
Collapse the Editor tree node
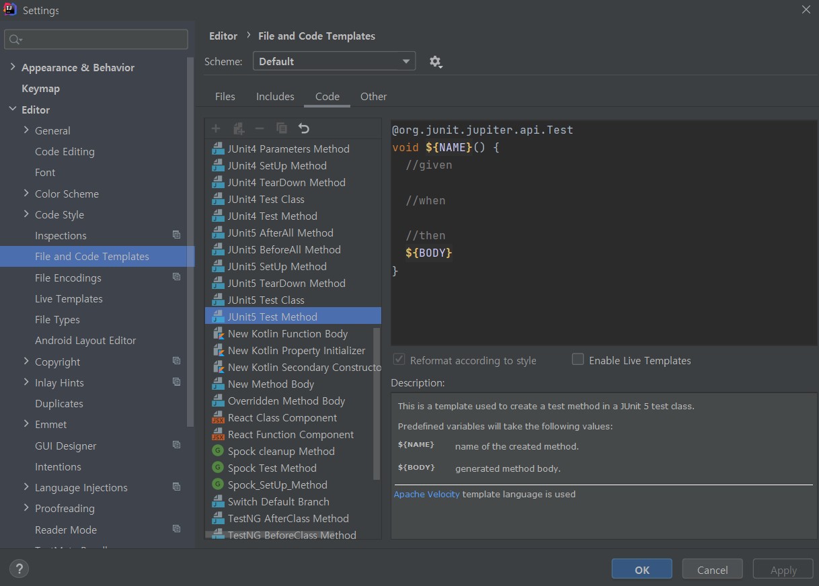13,110
